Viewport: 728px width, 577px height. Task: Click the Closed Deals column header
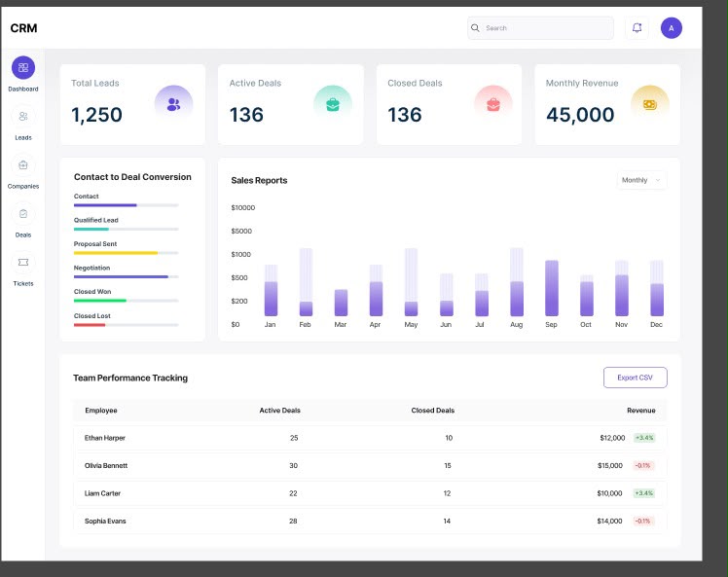click(433, 411)
